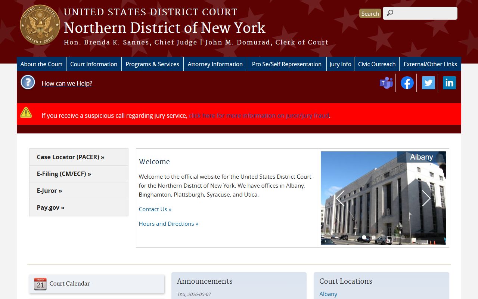Select the first slideshow dot indicator
This screenshot has width=478, height=299.
pyautogui.click(x=364, y=237)
